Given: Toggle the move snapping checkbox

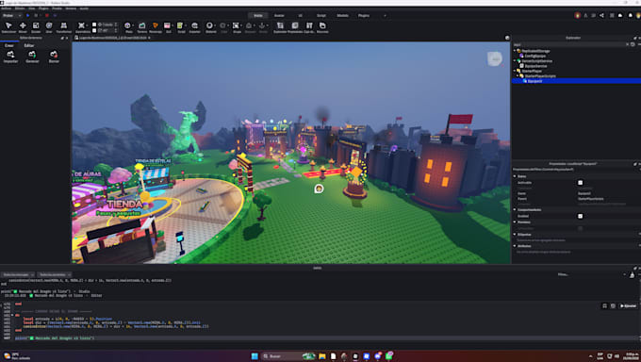Looking at the screenshot, I should [94, 25].
